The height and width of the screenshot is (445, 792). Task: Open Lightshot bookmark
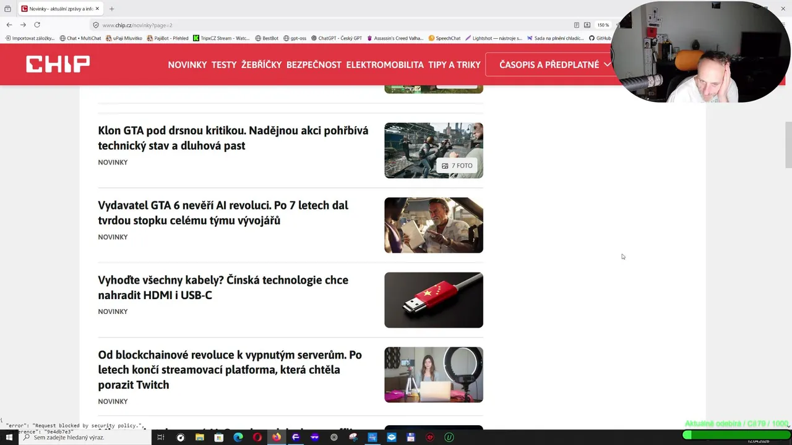493,38
